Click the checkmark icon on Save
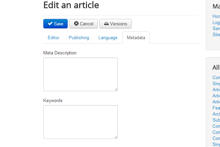220x147 pixels. 50,24
